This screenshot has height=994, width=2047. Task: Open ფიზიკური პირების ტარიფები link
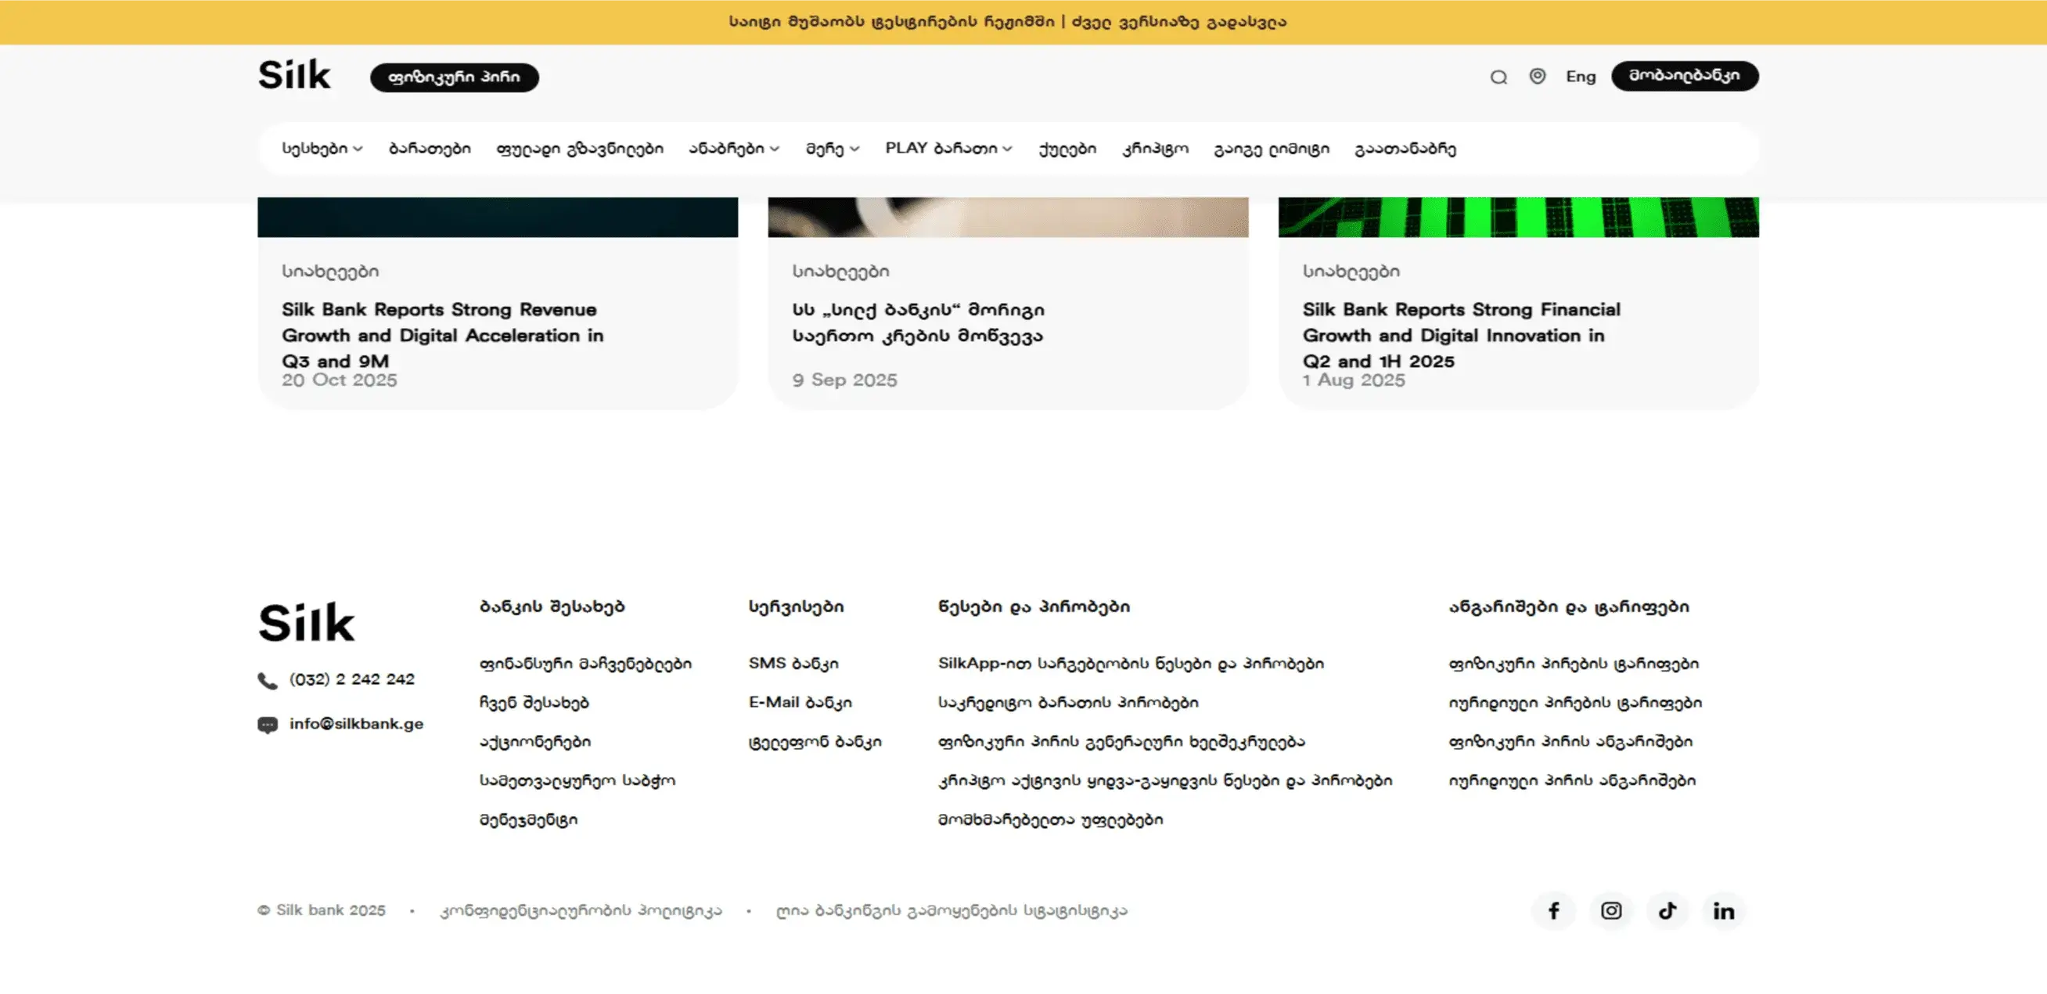(1574, 664)
